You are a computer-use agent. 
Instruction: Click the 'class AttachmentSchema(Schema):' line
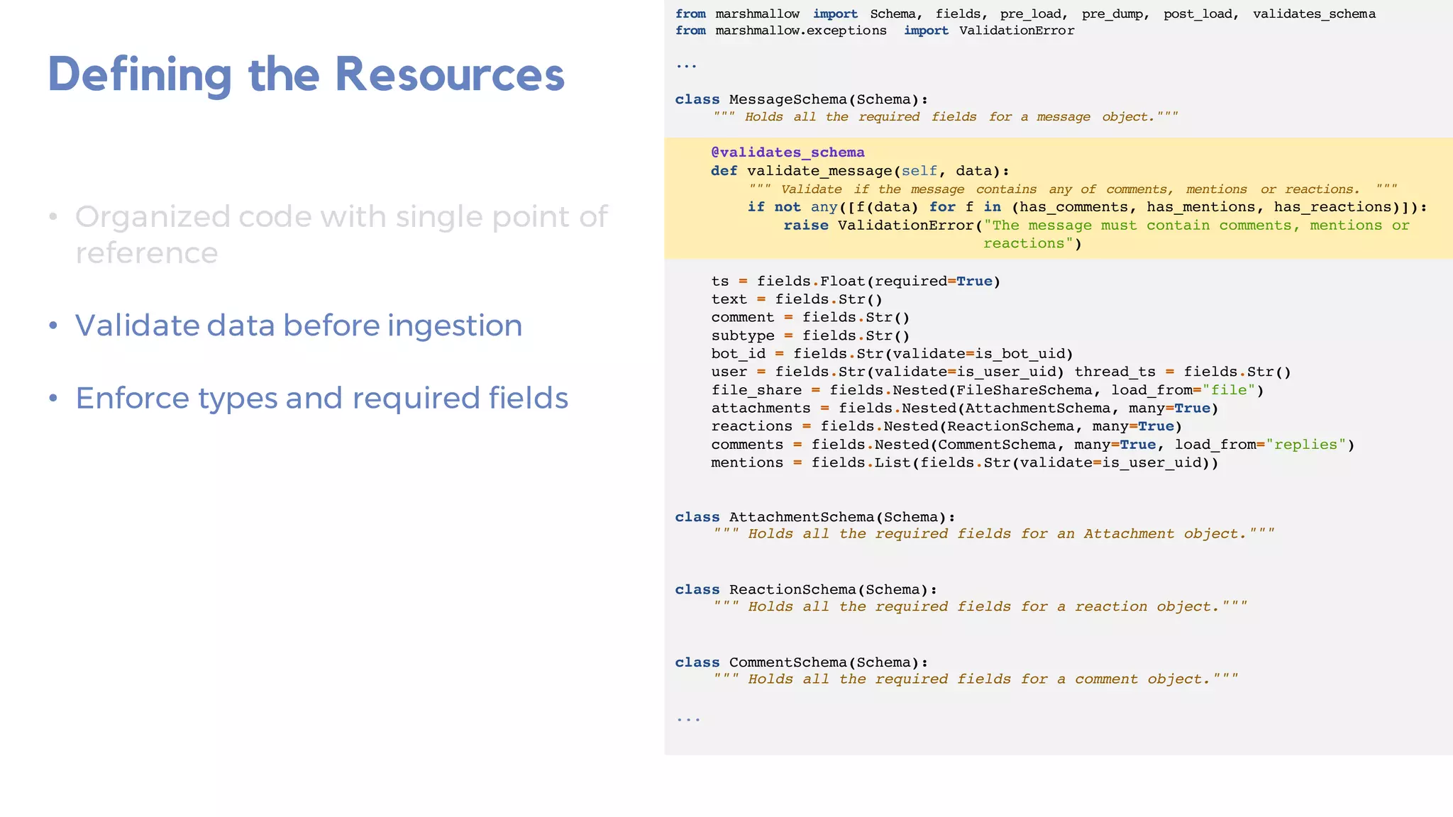tap(815, 518)
